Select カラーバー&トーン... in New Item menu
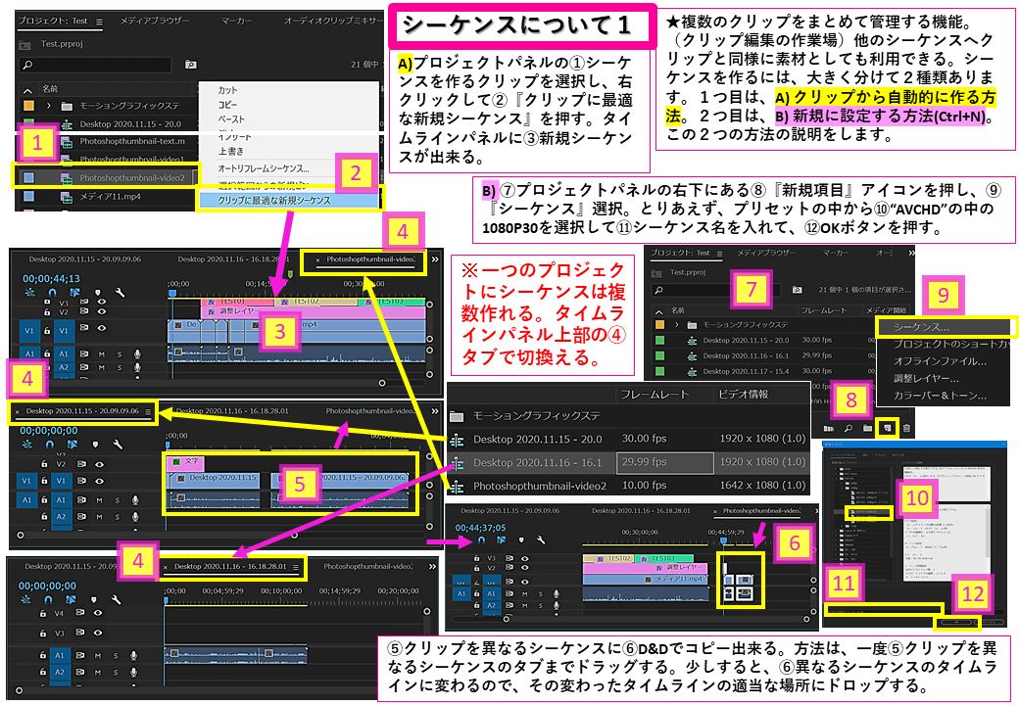Image resolution: width=1019 pixels, height=705 pixels. (x=940, y=396)
